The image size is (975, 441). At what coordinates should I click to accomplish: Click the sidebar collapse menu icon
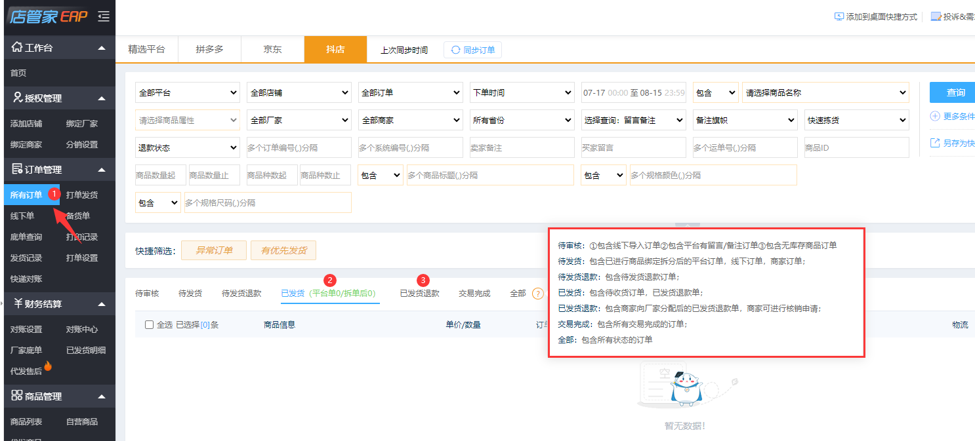pyautogui.click(x=104, y=17)
